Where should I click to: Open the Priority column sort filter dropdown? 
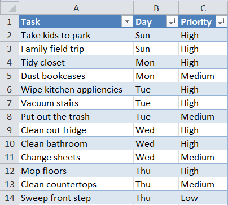[x=221, y=21]
